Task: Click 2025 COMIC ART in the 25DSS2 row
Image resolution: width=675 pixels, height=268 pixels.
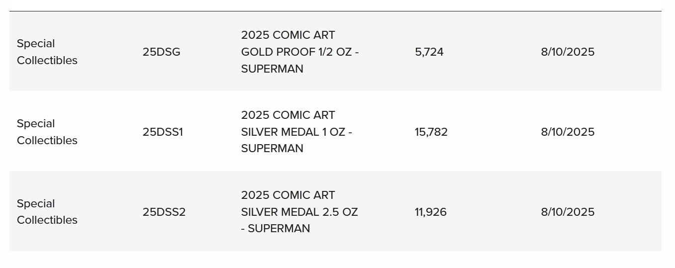Action: (288, 195)
